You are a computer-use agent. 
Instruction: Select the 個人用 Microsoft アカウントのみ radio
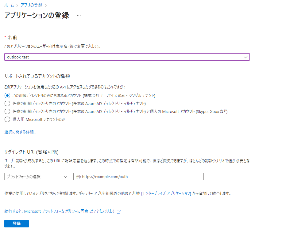click(x=7, y=119)
